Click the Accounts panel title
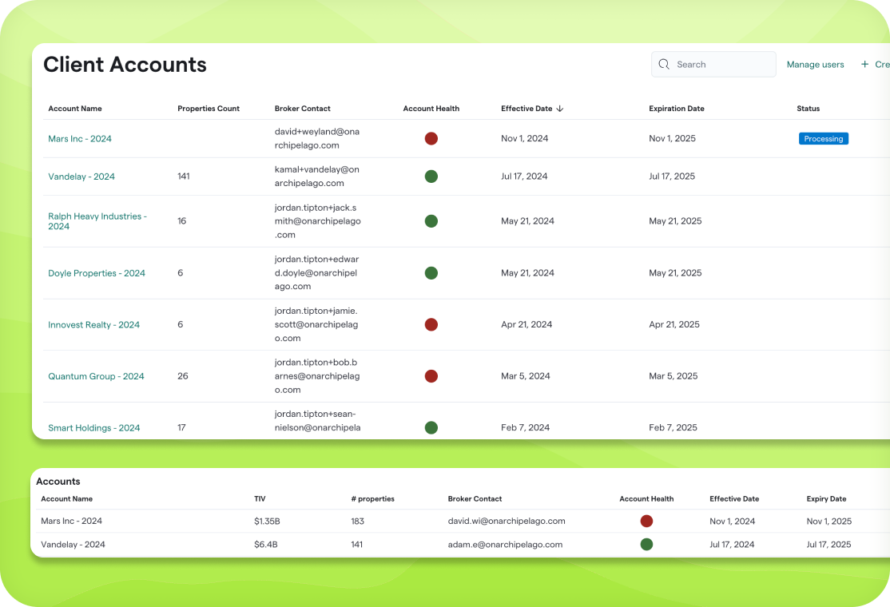The width and height of the screenshot is (890, 607). [x=58, y=482]
